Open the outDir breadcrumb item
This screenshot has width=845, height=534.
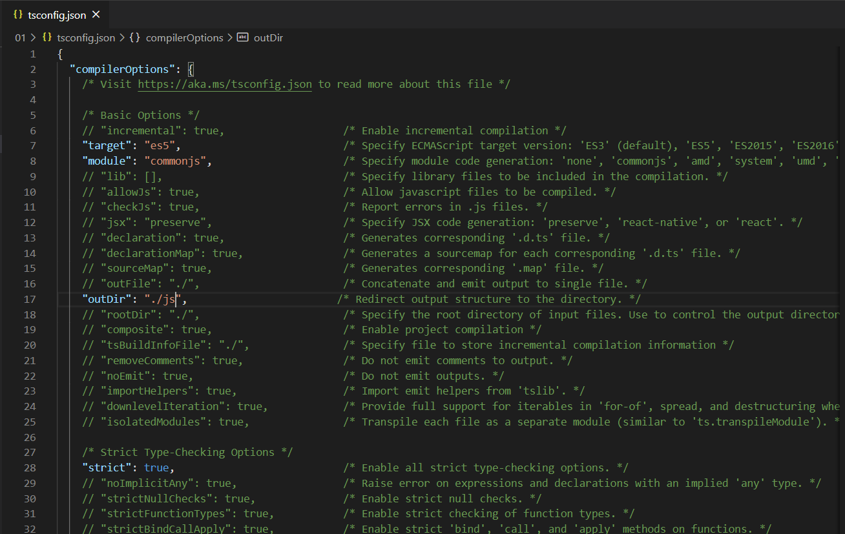[x=268, y=37]
